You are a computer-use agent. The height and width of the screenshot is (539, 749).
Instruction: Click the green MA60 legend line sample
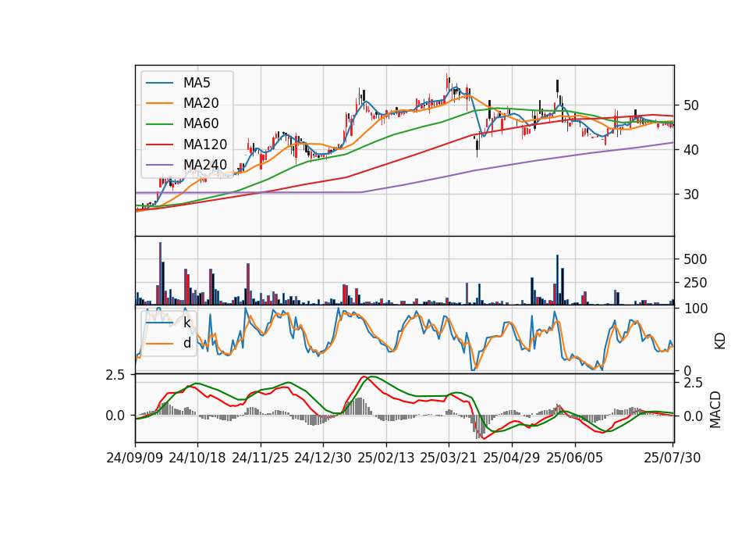[x=159, y=124]
